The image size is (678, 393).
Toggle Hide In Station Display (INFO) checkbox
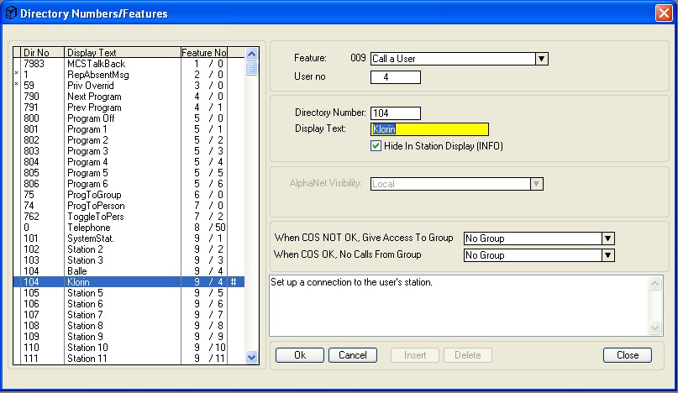pos(376,146)
